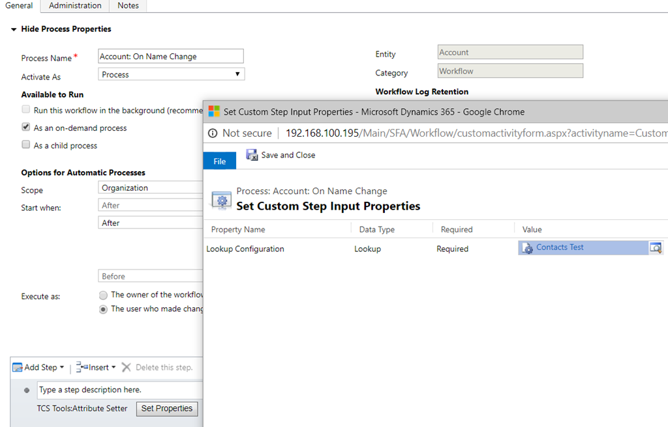Click the Add Step icon
This screenshot has height=427, width=668.
[x=18, y=368]
